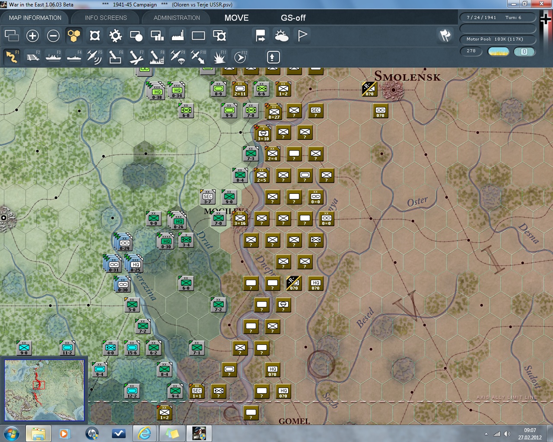Click the light blue 0 indicator pill
Image resolution: width=553 pixels, height=442 pixels.
524,52
